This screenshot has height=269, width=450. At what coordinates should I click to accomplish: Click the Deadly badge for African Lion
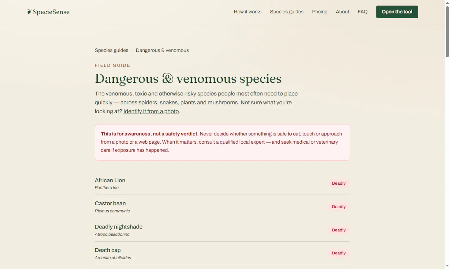coord(339,183)
